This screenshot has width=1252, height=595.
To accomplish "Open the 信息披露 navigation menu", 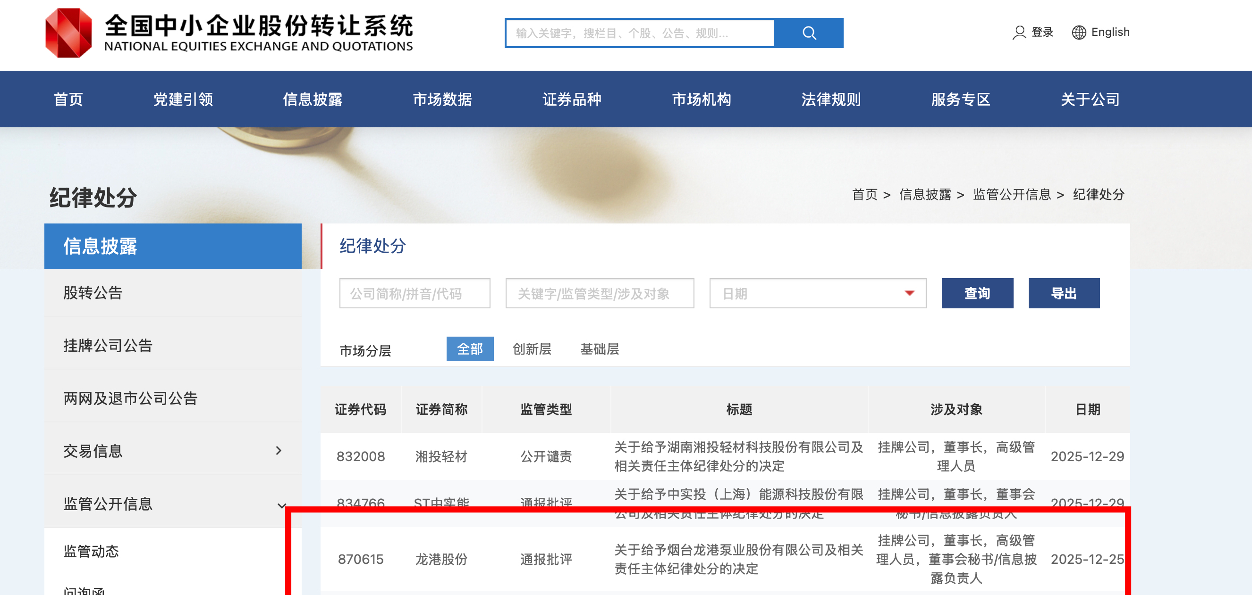I will click(x=313, y=99).
